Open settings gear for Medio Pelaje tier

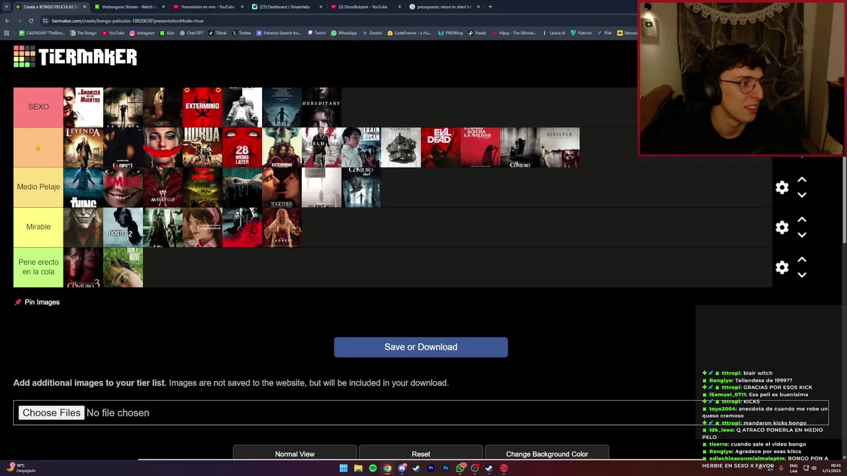pos(782,188)
